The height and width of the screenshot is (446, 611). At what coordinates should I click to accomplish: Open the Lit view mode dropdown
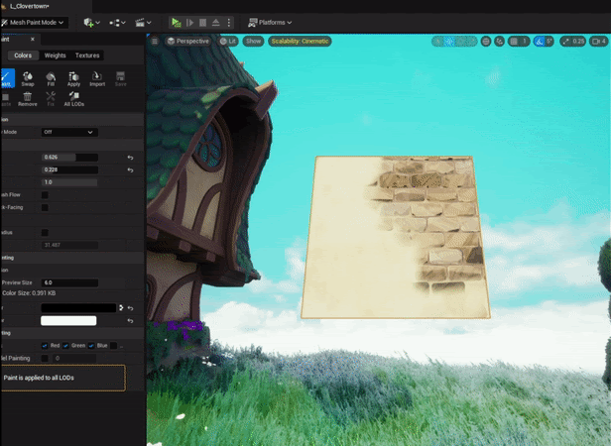[228, 41]
